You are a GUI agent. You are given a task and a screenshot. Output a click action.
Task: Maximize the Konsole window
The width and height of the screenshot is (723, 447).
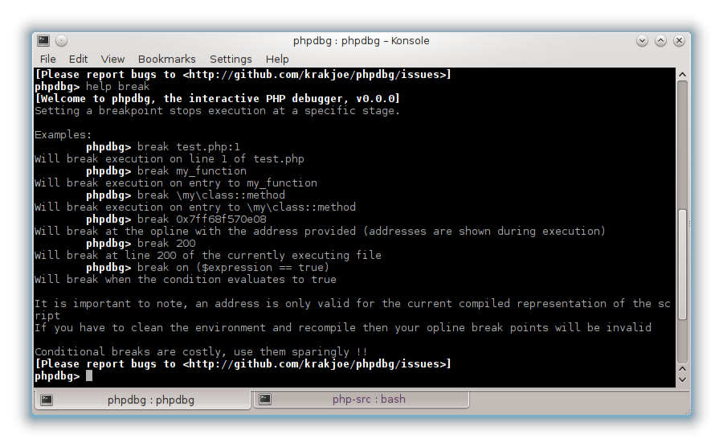[660, 41]
